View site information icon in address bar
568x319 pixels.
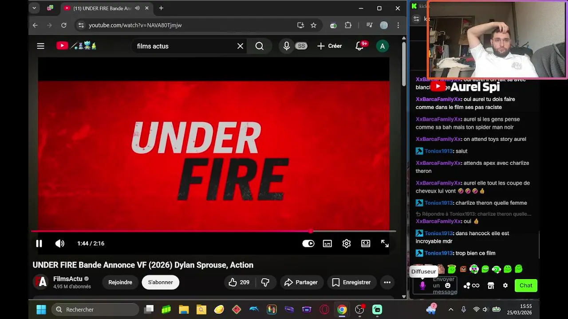click(81, 25)
